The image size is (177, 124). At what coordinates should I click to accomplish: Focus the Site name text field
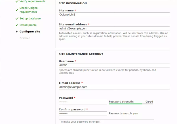(x=114, y=15)
